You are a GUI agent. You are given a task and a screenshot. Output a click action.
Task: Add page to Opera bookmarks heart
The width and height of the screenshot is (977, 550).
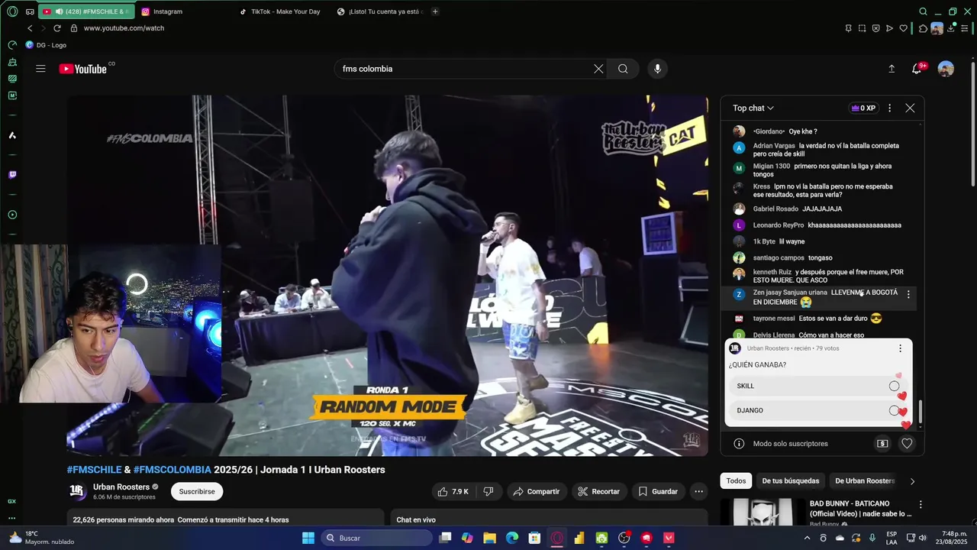pos(903,28)
